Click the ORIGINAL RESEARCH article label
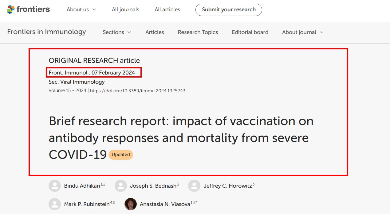Screen dimensions: 390x214 pos(94,60)
